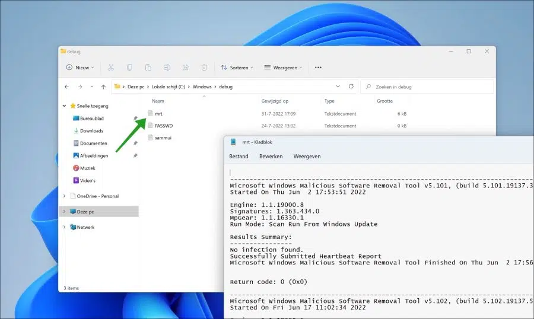Screen dimensions: 534x319
Task: Click Windows in the breadcrumb path
Action: [202, 87]
